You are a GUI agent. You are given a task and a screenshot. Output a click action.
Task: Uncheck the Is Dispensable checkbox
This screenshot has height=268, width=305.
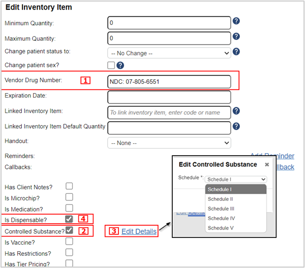[x=69, y=219]
